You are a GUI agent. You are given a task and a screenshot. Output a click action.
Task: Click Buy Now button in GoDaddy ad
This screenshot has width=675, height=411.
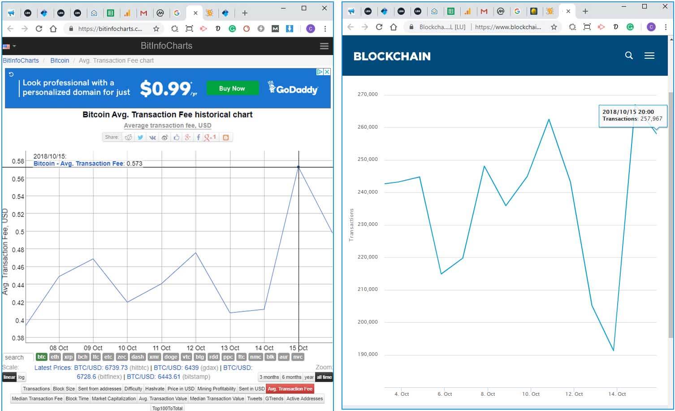(232, 88)
